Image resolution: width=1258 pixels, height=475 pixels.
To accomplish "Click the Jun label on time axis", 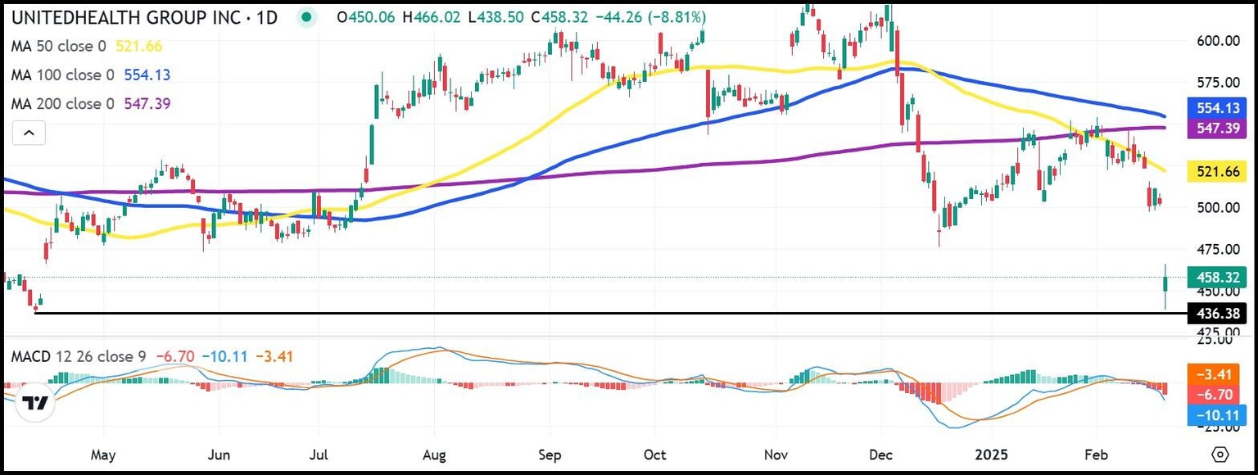I will [219, 454].
